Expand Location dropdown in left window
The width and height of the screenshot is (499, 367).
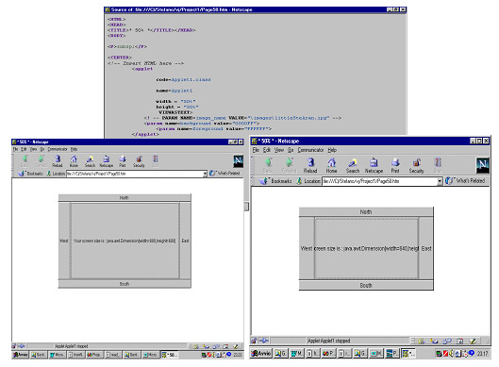click(x=205, y=174)
